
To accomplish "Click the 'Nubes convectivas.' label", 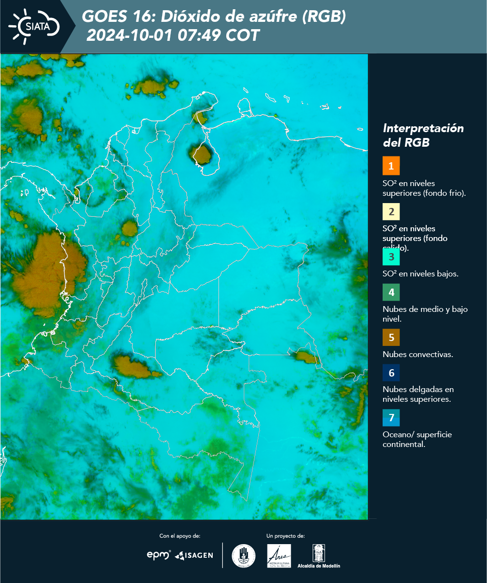I will [418, 354].
